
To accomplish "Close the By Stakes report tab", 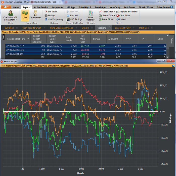I will [x=17, y=28].
